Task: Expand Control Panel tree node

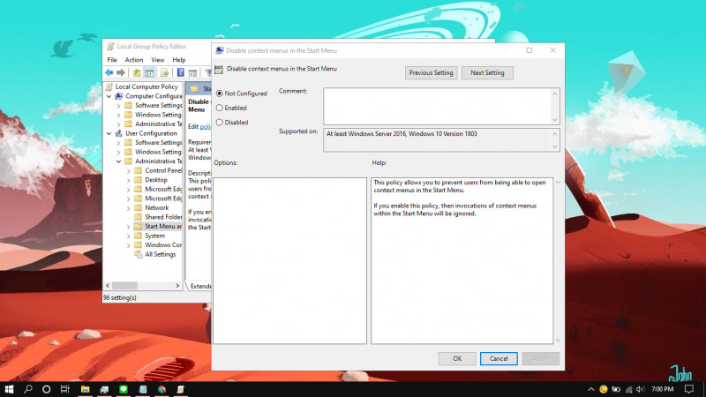Action: (128, 171)
